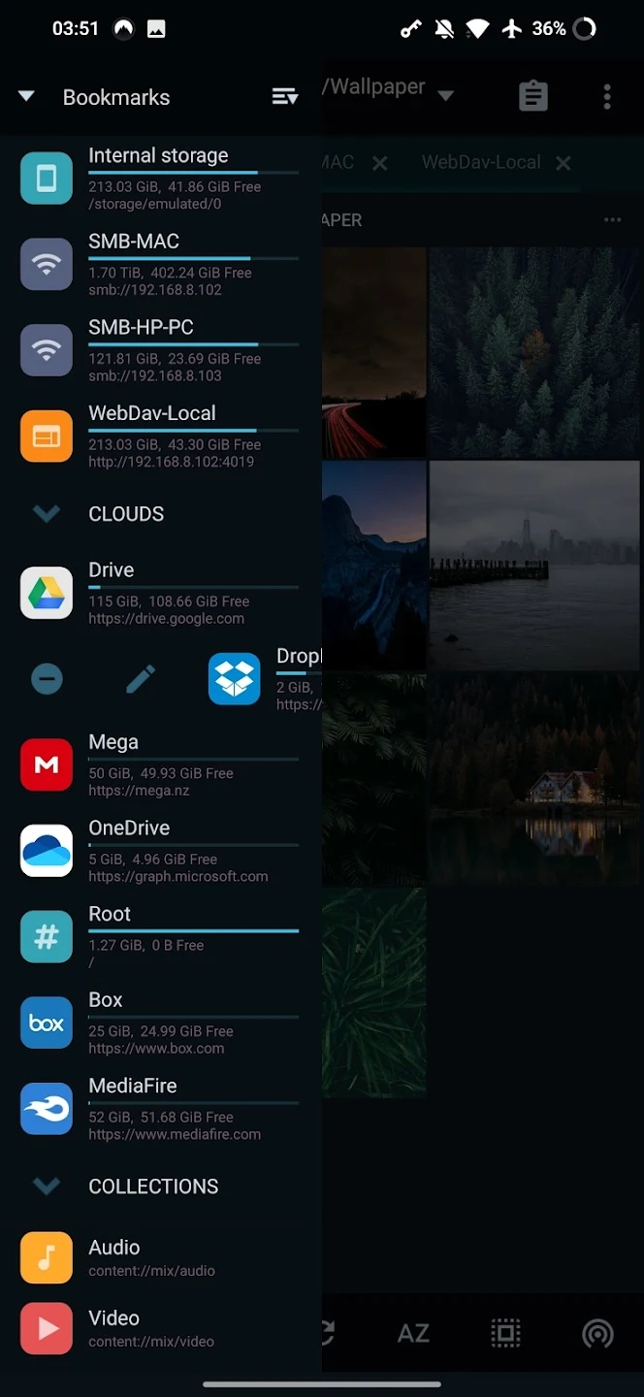This screenshot has width=644, height=1397.
Task: Click the bookmarks sort menu icon
Action: [x=284, y=97]
